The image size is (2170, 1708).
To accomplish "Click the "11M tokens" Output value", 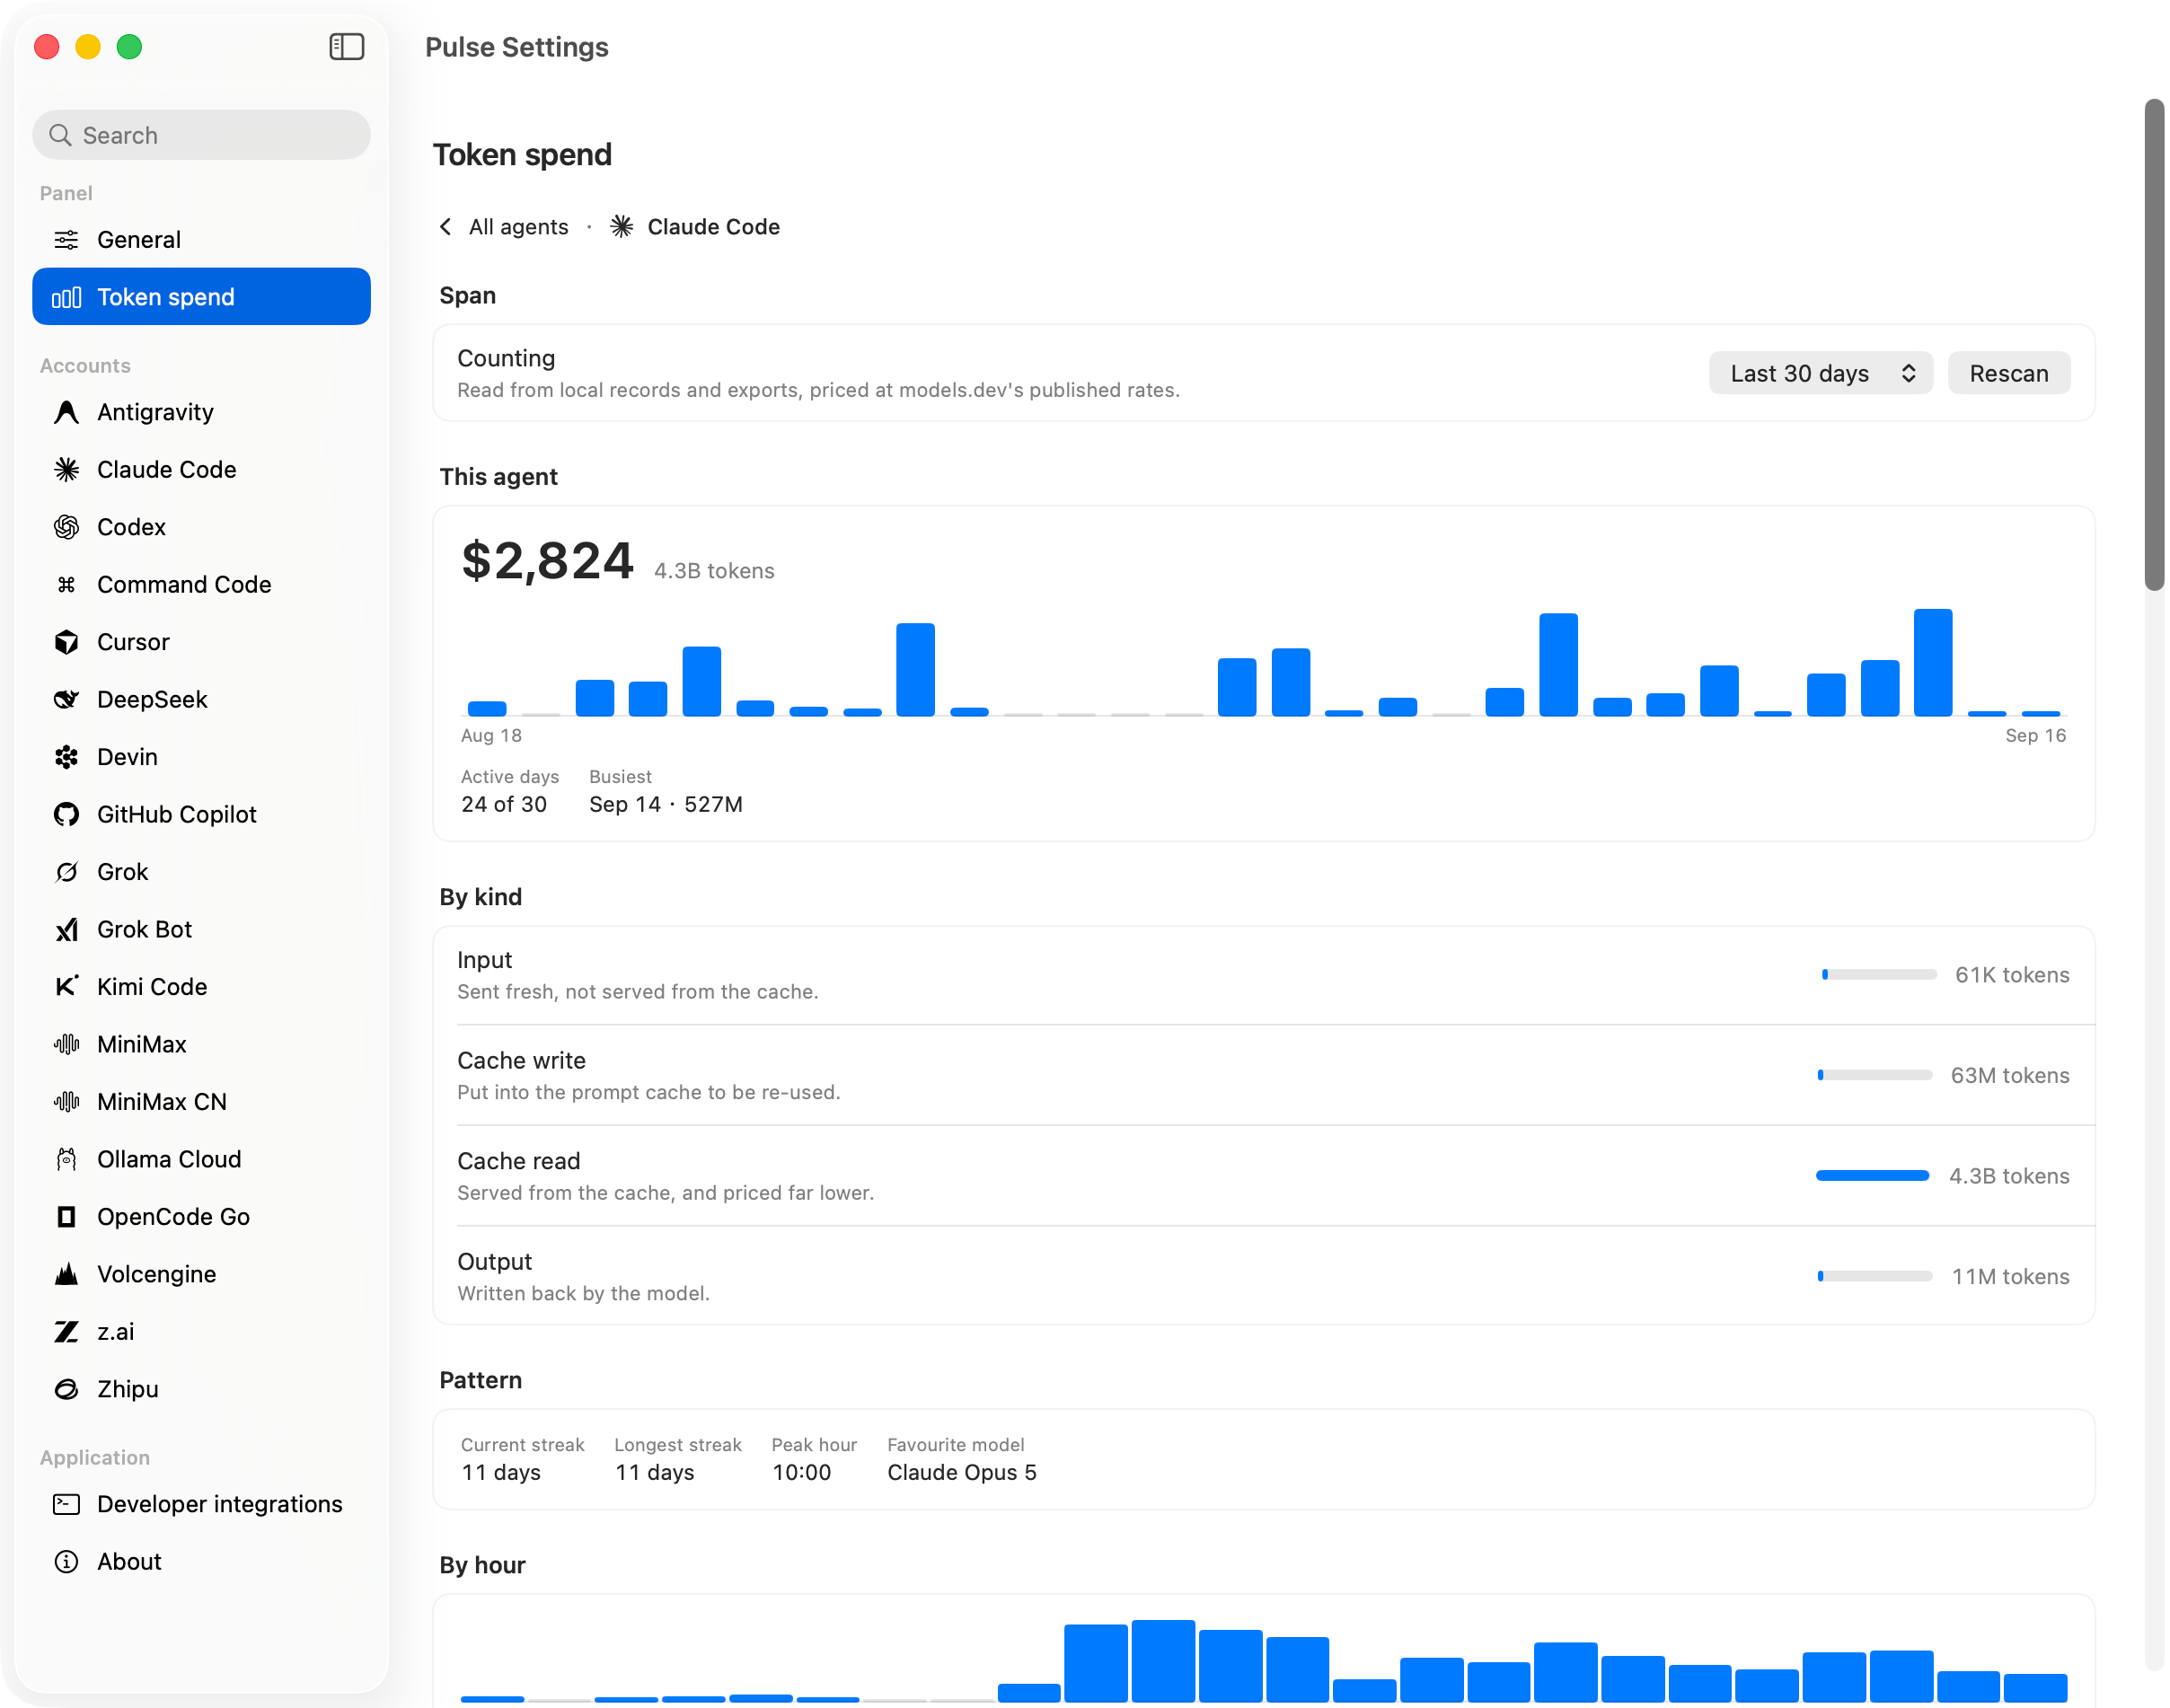I will pyautogui.click(x=2010, y=1276).
